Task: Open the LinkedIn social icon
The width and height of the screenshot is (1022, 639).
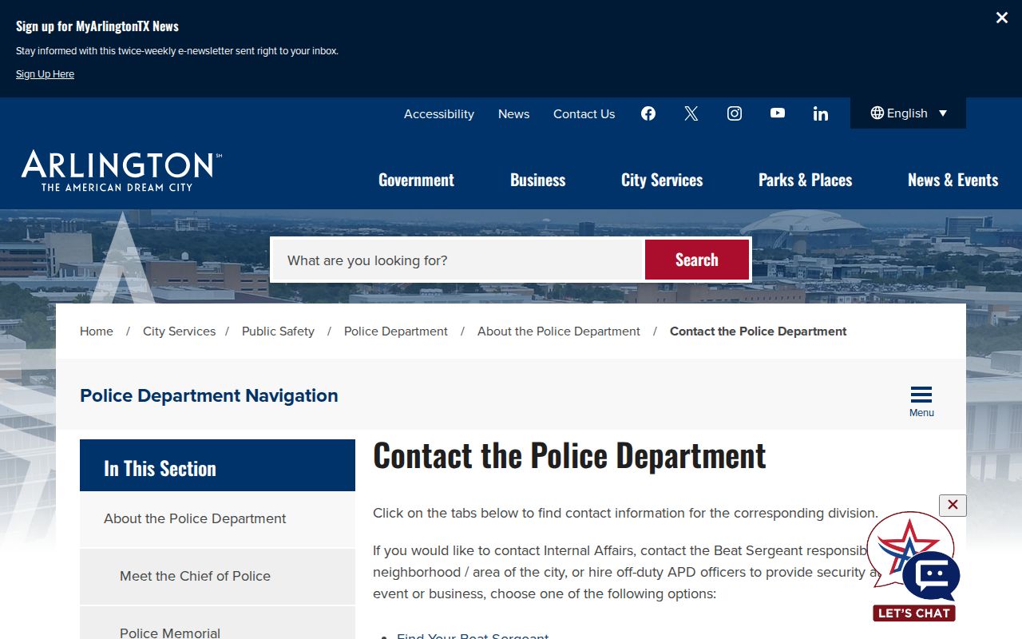Action: click(x=821, y=113)
